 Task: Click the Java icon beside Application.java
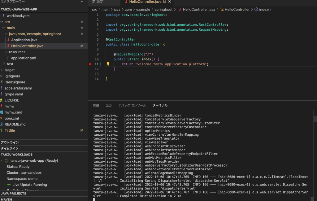8,40
